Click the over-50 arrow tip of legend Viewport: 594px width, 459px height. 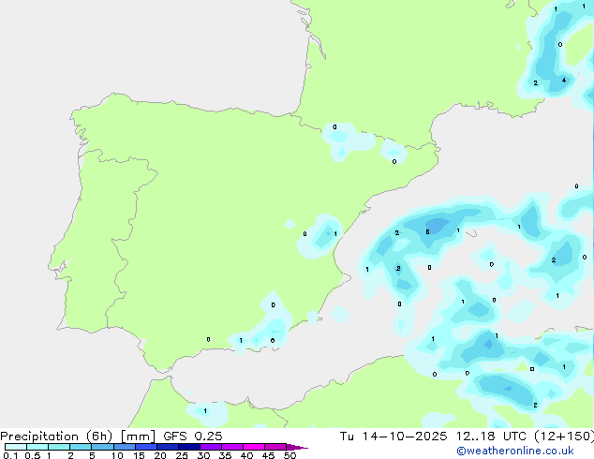tap(297, 447)
